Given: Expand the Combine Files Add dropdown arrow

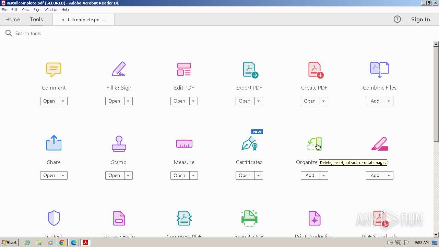Looking at the screenshot, I should point(389,101).
